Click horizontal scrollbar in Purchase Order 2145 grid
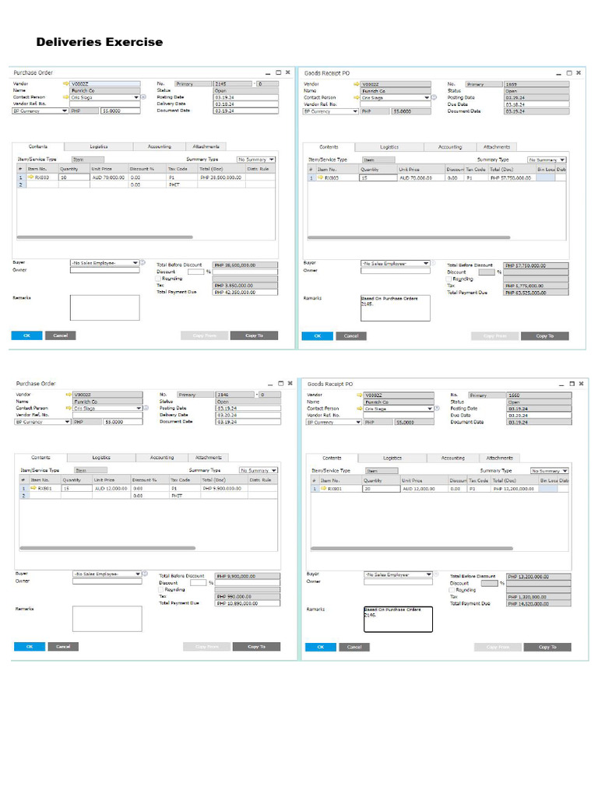 [x=105, y=237]
